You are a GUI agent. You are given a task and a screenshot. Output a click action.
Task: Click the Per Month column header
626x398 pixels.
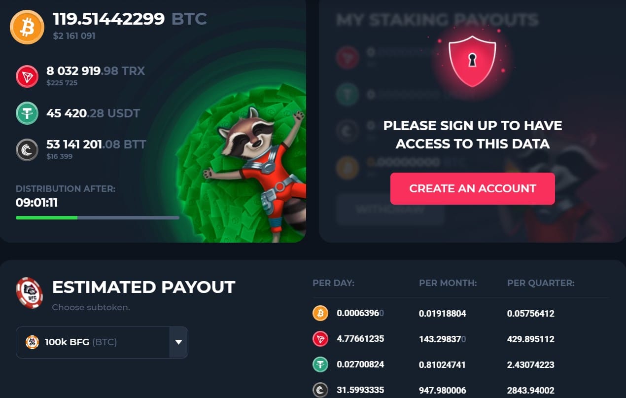coord(448,283)
